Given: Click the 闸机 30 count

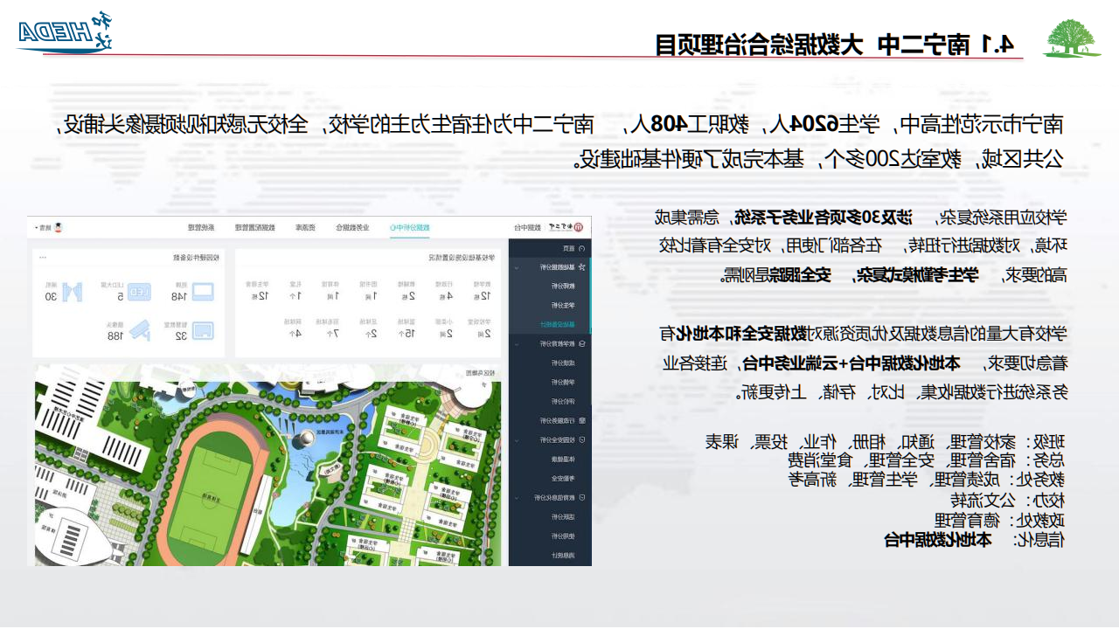Looking at the screenshot, I should click(52, 296).
